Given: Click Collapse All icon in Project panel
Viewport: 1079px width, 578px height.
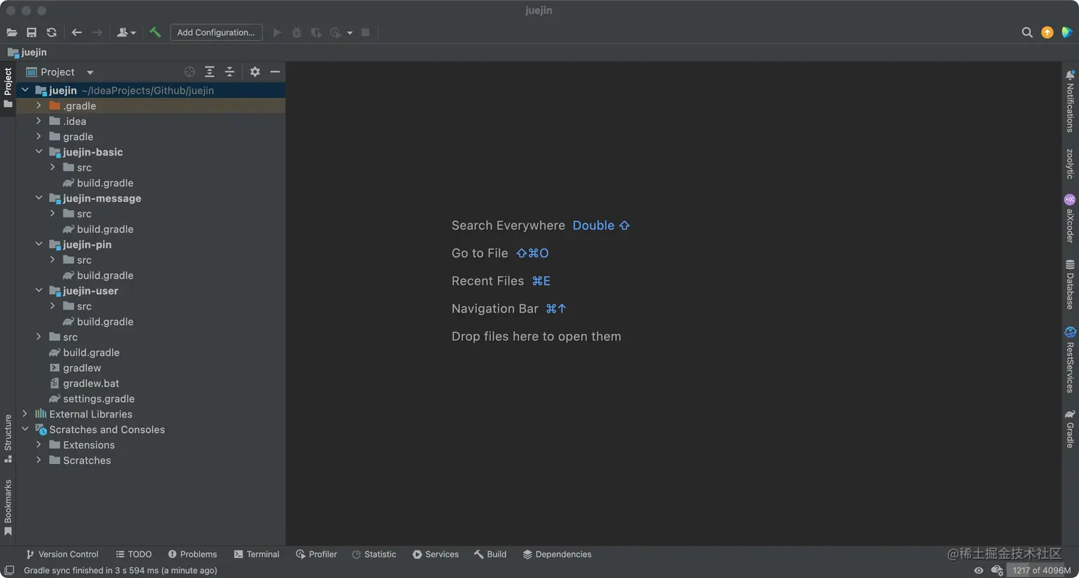Looking at the screenshot, I should click(229, 71).
